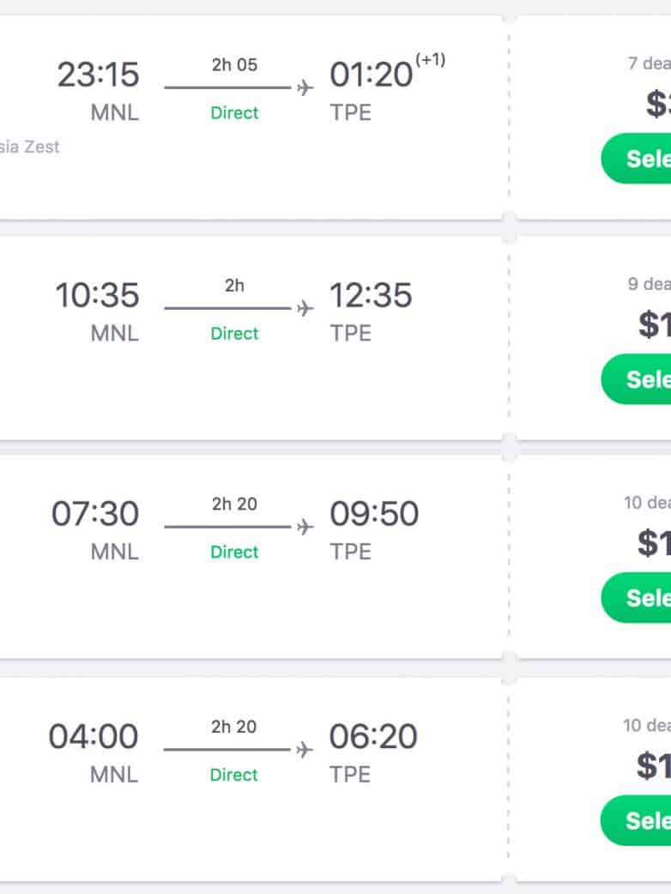Click the Direct label under the 2h duration

coord(234,333)
